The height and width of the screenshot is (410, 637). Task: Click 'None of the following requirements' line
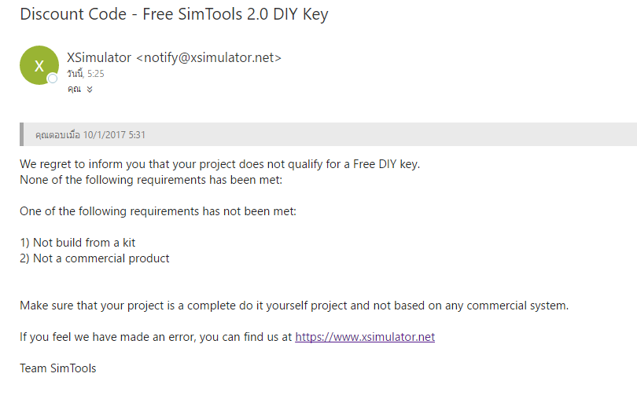coord(150,180)
